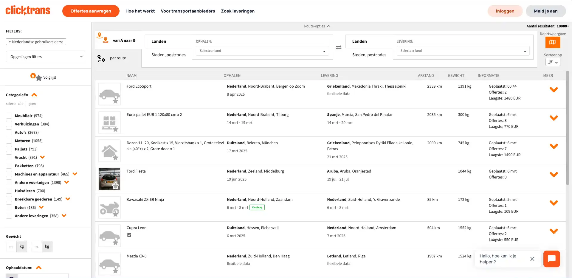Check the Meubilair category checkbox
572x278 pixels.
click(x=9, y=116)
